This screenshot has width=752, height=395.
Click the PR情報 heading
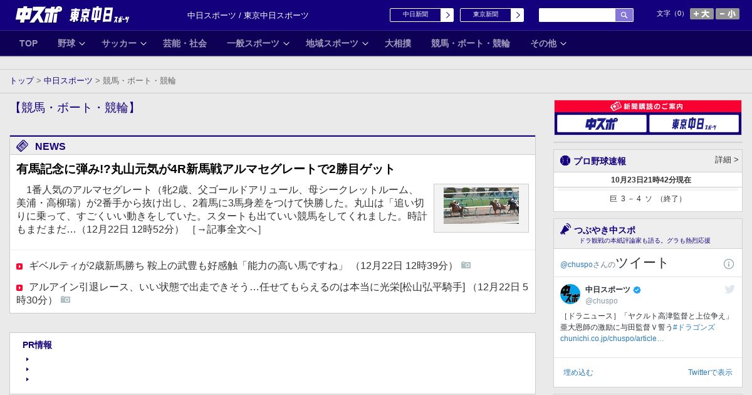click(x=37, y=345)
